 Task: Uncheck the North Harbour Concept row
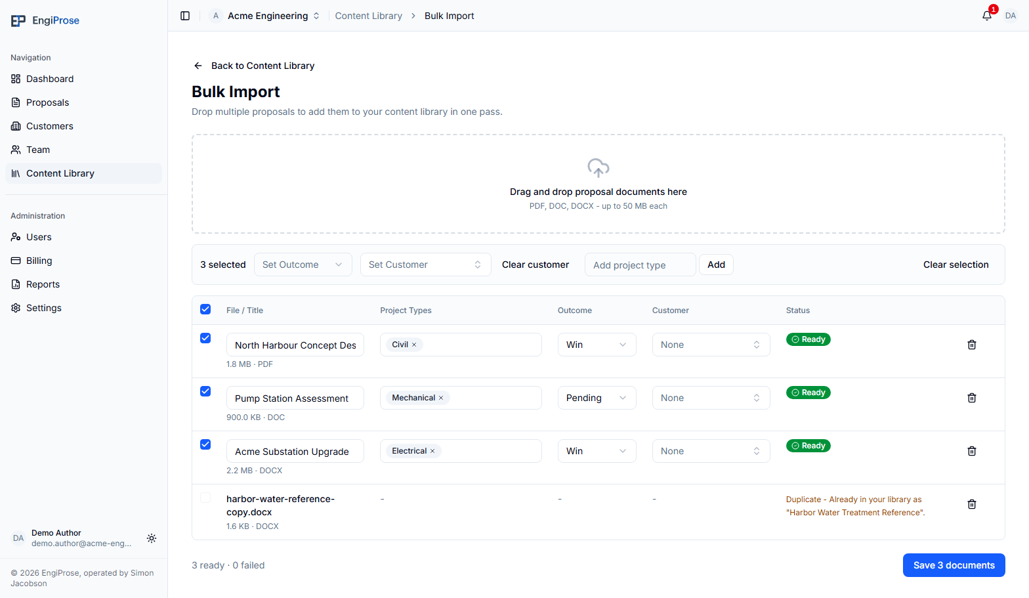(x=205, y=338)
